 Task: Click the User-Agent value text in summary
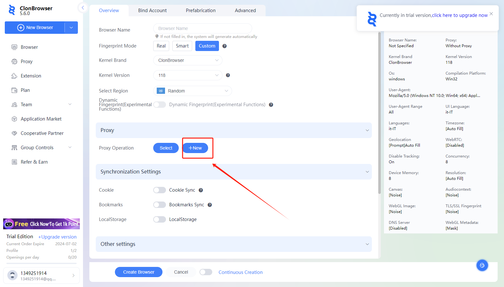pyautogui.click(x=434, y=96)
